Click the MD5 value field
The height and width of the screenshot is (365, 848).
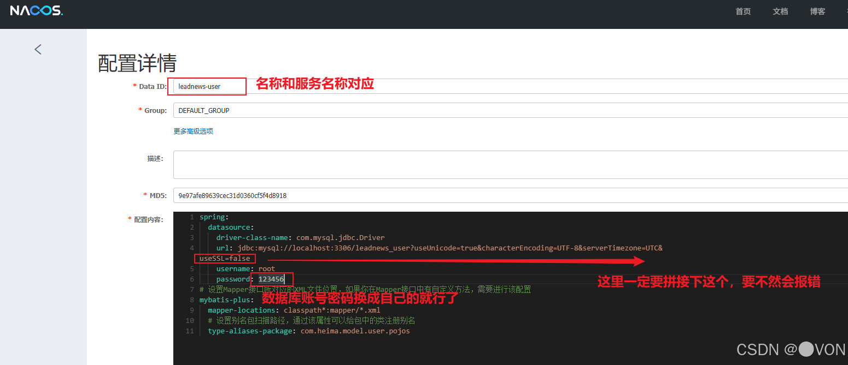[511, 195]
